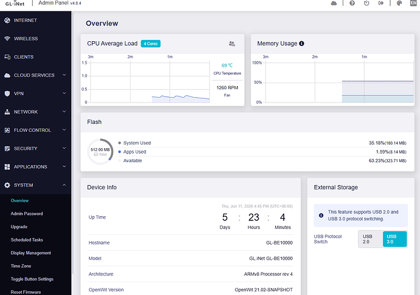This screenshot has height=295, width=420.
Task: Open the help question-mark icon
Action: click(x=352, y=3)
